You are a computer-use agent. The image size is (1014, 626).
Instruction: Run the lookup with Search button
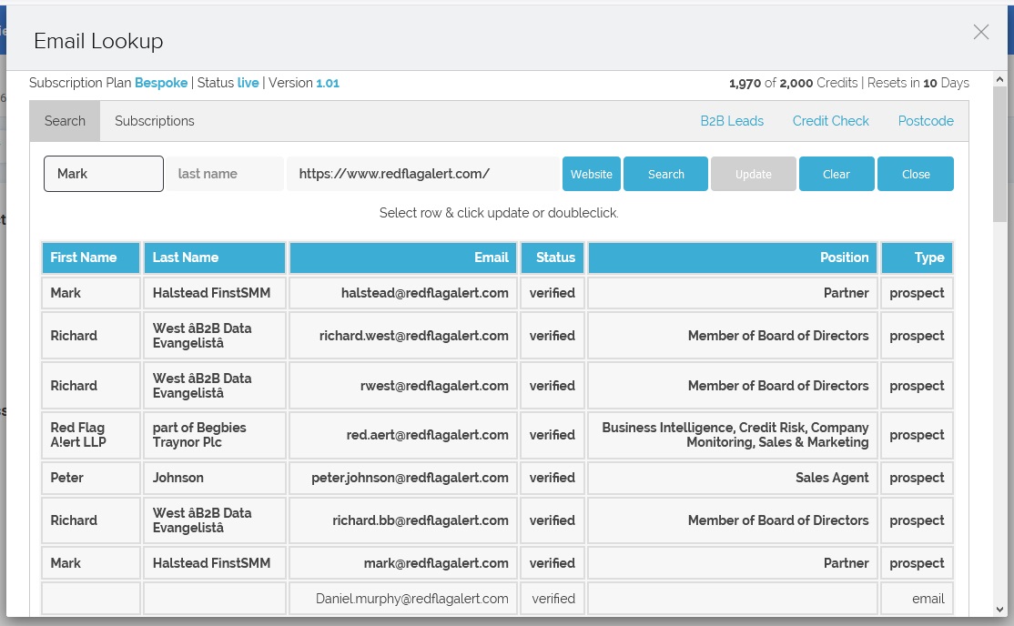pyautogui.click(x=665, y=173)
